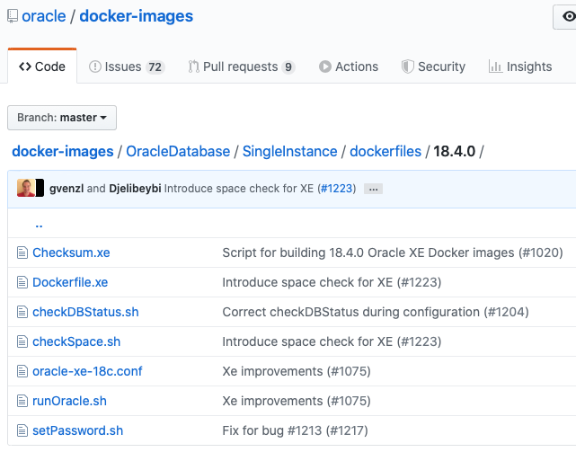
Task: Click gvenzl's avatar thumbnail
Action: (x=25, y=189)
